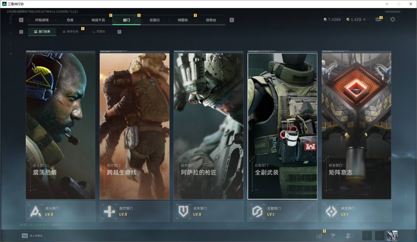Open the 阿萨拉的枪匠 mission card
Image resolution: width=417 pixels, height=242 pixels.
tap(209, 126)
